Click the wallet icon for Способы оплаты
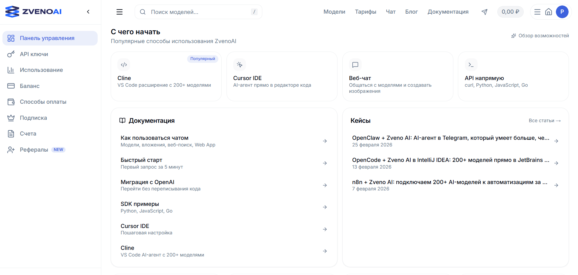 pyautogui.click(x=11, y=102)
